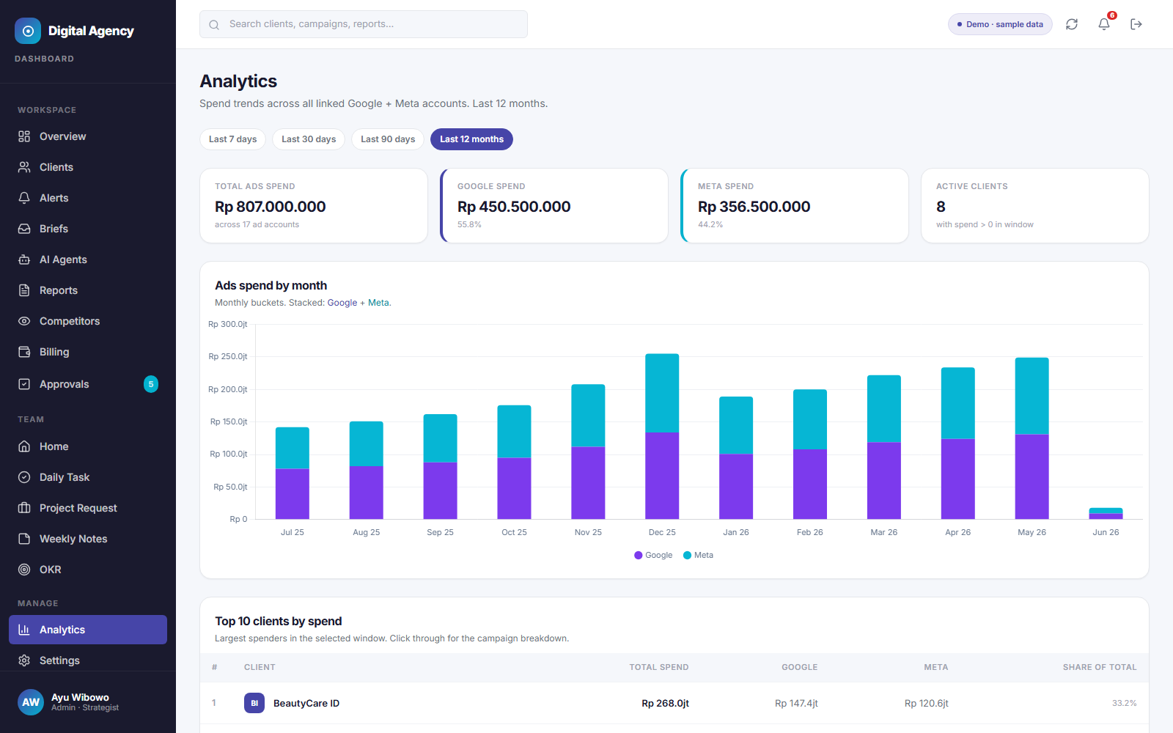Click the Approvals checkbox icon
This screenshot has height=733, width=1173.
pos(24,384)
